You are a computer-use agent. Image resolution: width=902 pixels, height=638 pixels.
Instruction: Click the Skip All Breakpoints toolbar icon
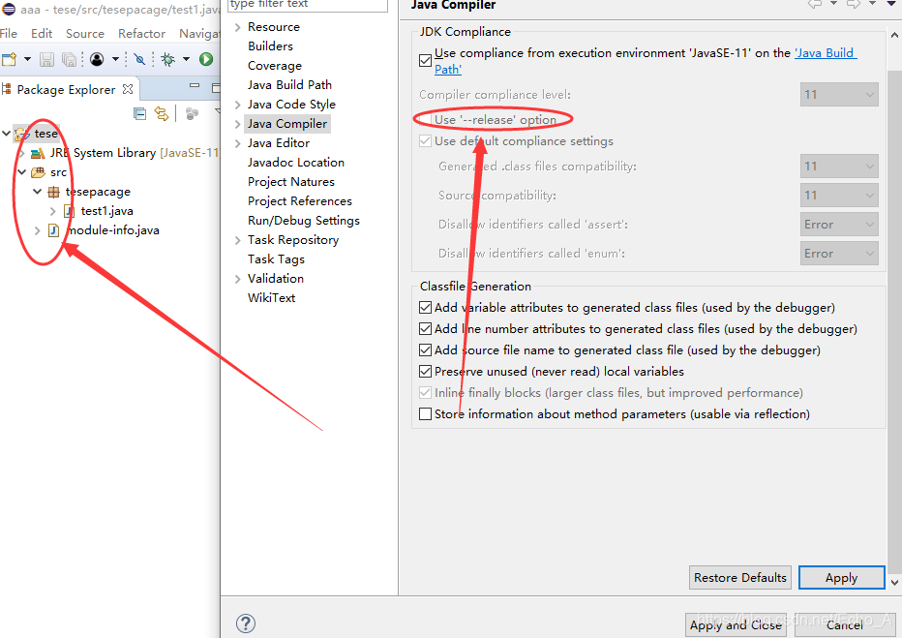coord(140,59)
